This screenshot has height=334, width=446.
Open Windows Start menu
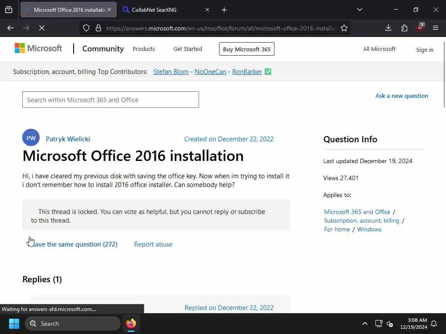point(14,324)
